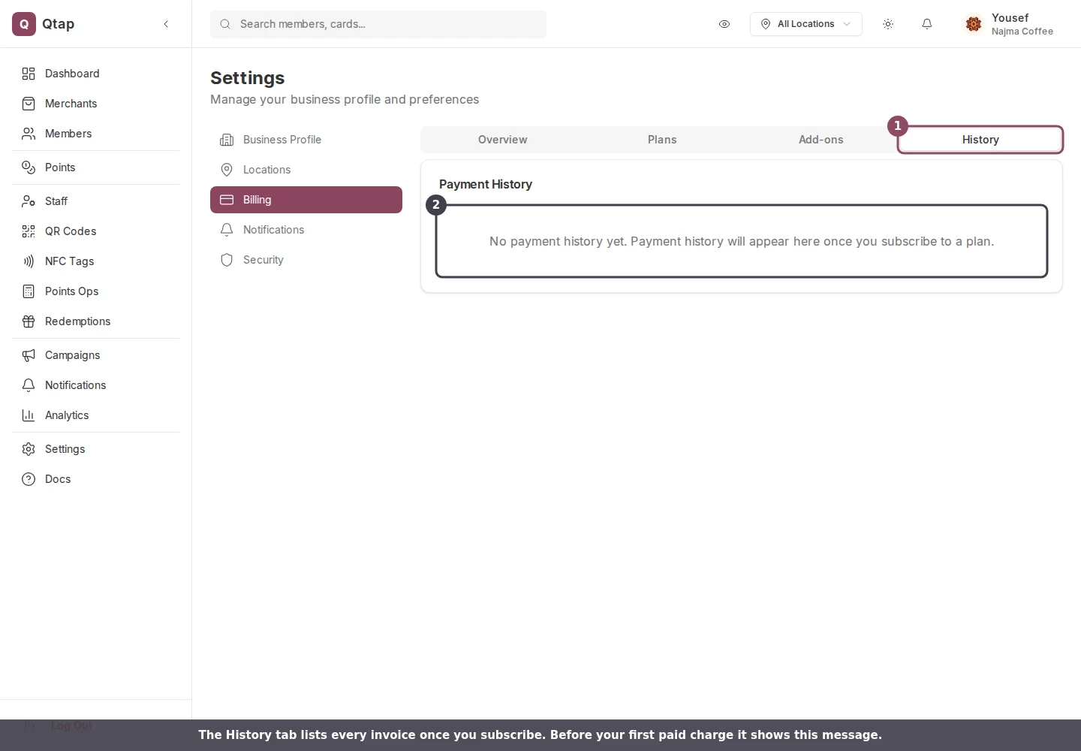Screen dimensions: 1081x751
Task: Click the Settings page title
Action: (248, 78)
